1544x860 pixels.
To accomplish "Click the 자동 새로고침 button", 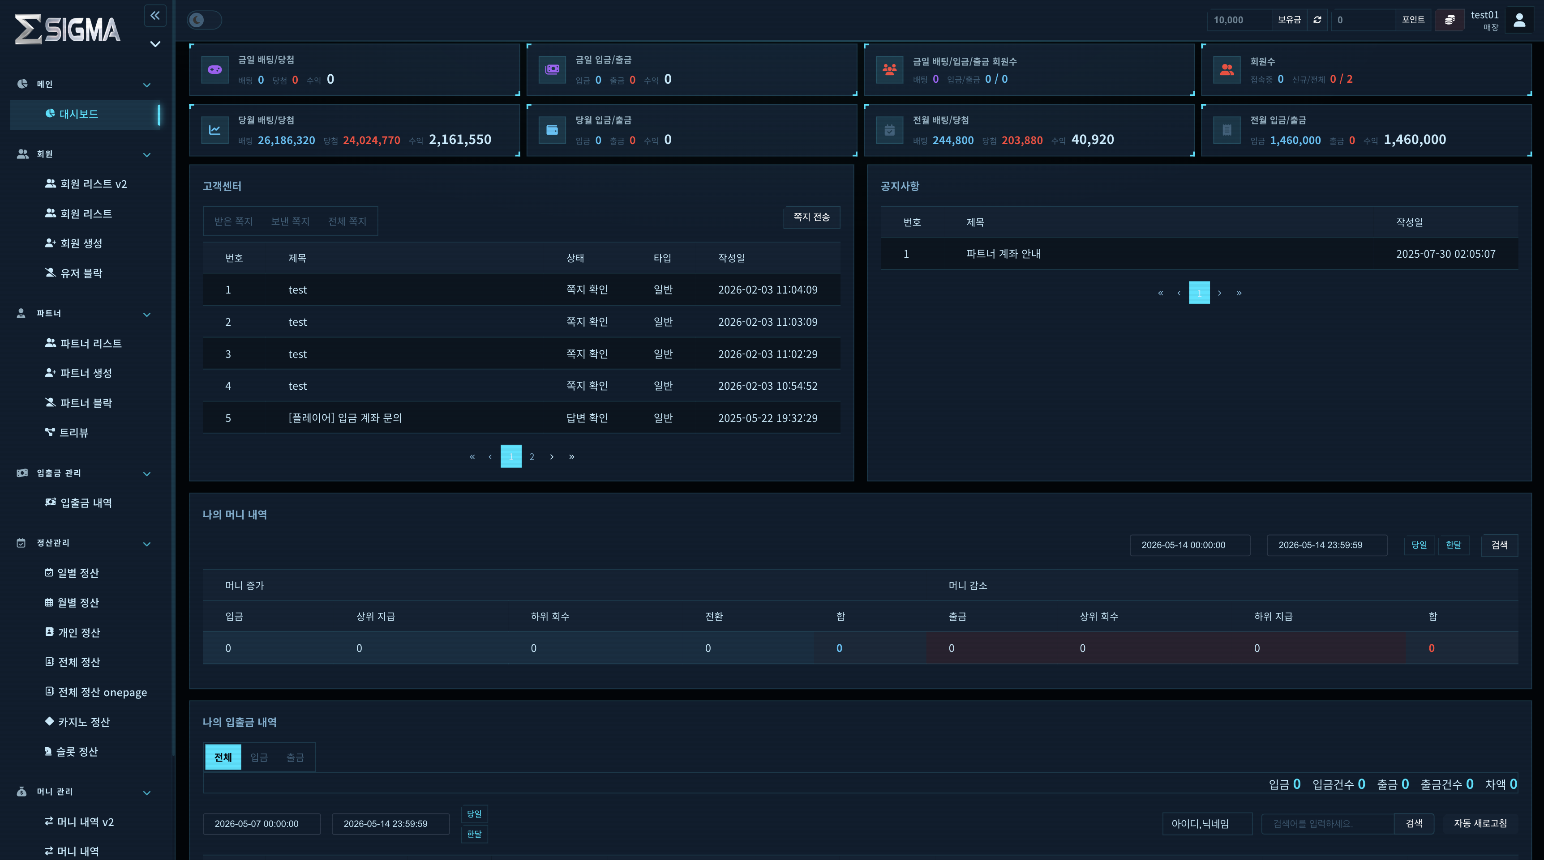I will tap(1480, 823).
